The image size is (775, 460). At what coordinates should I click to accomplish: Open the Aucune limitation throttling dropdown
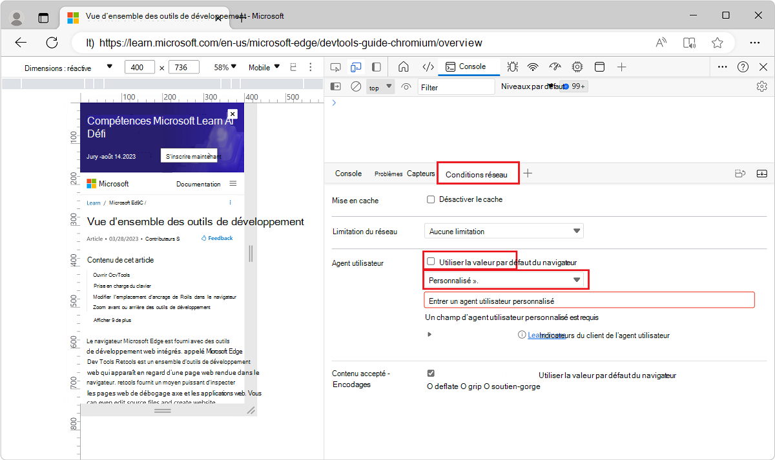(x=504, y=230)
